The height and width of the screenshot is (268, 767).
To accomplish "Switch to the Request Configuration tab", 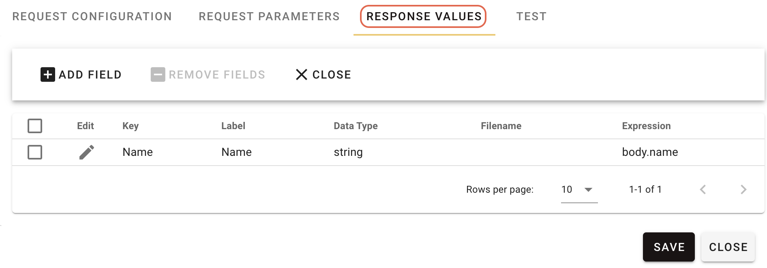I will click(x=92, y=16).
